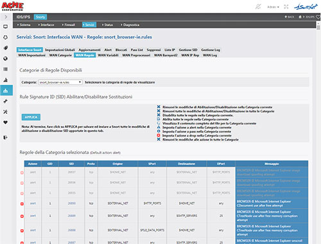Click the logout icon at the sidebar bottom

(x=6, y=137)
